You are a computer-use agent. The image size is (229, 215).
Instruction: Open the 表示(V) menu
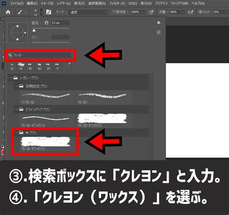point(146,3)
